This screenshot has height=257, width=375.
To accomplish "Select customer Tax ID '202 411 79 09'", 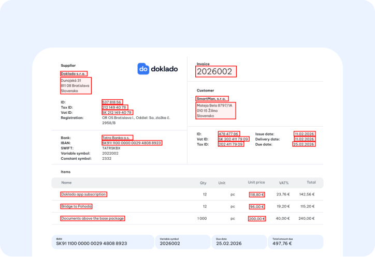I will click(230, 144).
